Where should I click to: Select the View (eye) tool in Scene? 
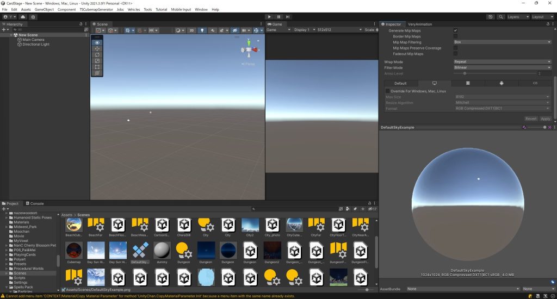pyautogui.click(x=97, y=42)
